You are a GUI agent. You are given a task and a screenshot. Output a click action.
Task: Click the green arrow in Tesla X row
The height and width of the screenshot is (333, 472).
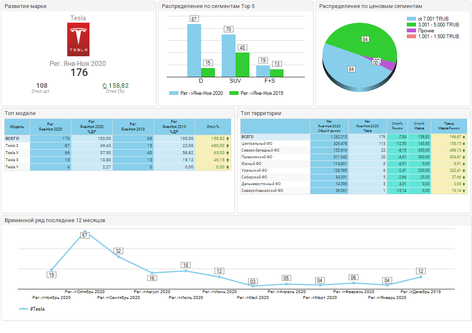[228, 153]
